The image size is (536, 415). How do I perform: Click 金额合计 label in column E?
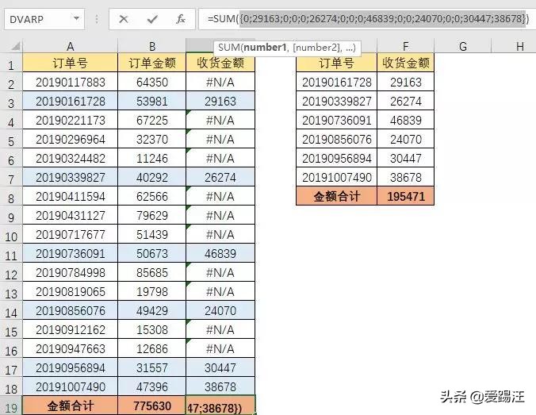337,196
